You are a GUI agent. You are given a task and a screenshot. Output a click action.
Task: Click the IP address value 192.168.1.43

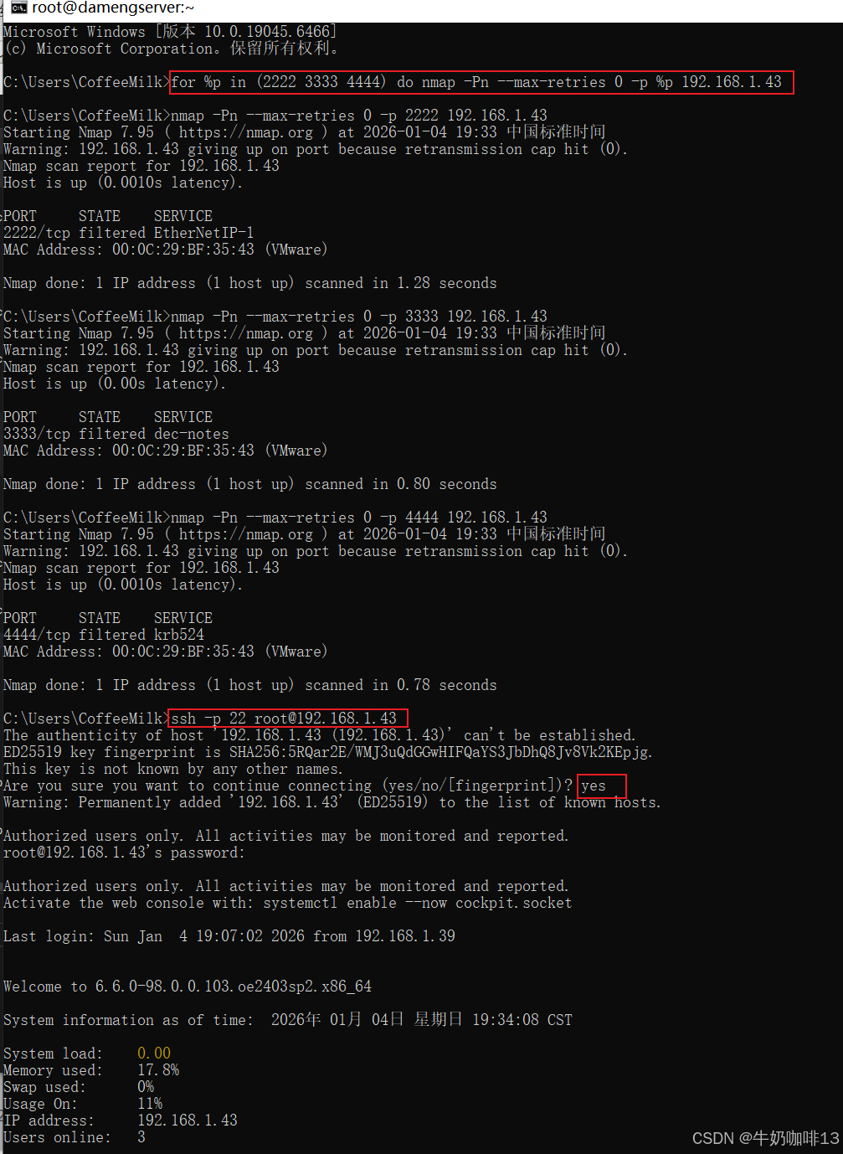(x=188, y=1121)
